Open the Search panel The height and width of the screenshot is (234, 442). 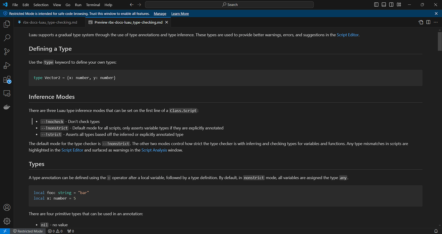[x=7, y=38]
